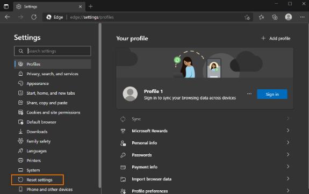309x194 pixels.
Task: Click the blue Sign in button
Action: (x=272, y=94)
